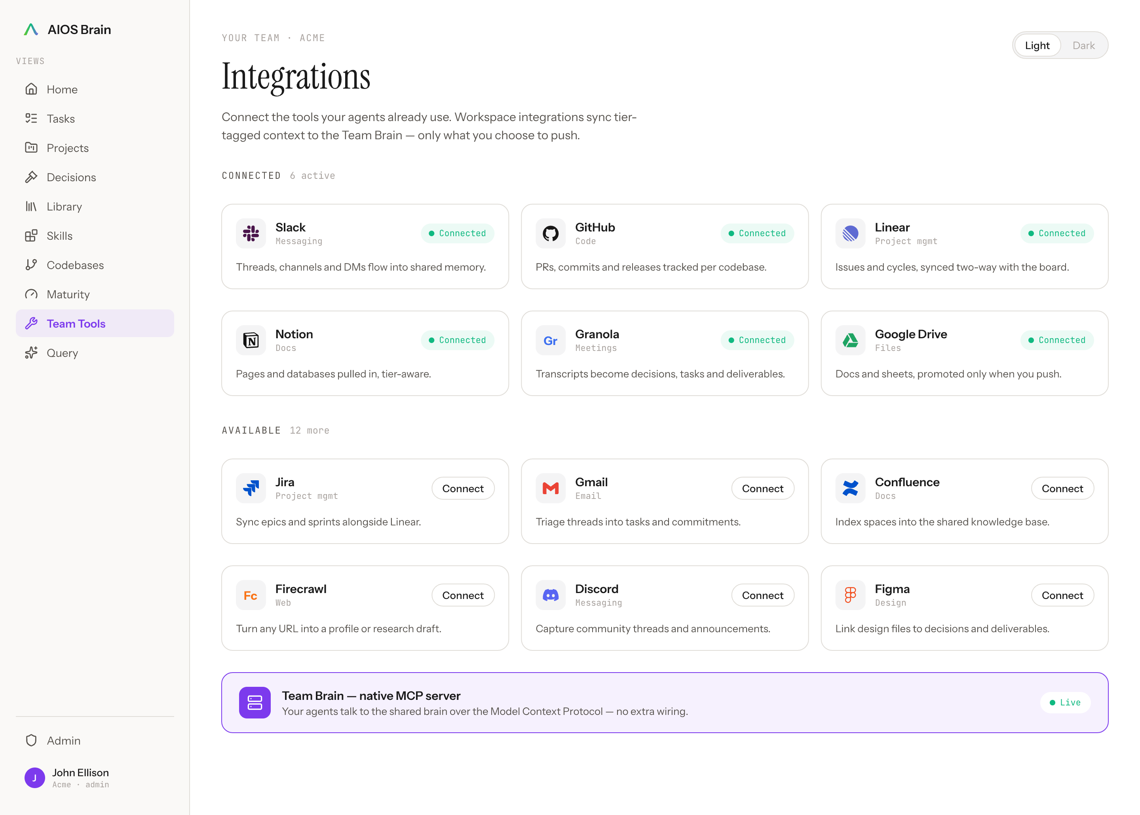This screenshot has height=815, width=1140.
Task: Switch theme to Light
Action: click(x=1037, y=45)
